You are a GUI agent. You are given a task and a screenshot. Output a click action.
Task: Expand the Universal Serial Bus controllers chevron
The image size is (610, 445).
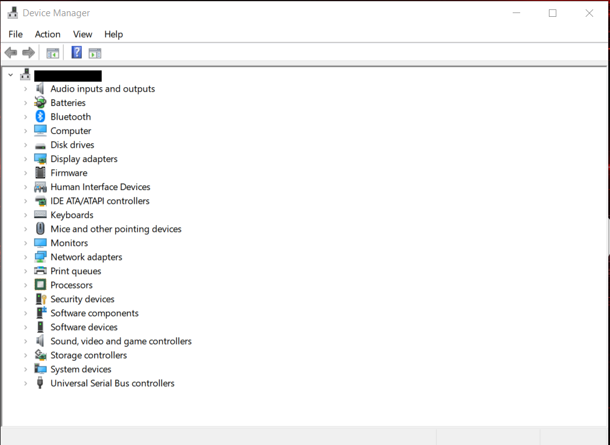26,383
